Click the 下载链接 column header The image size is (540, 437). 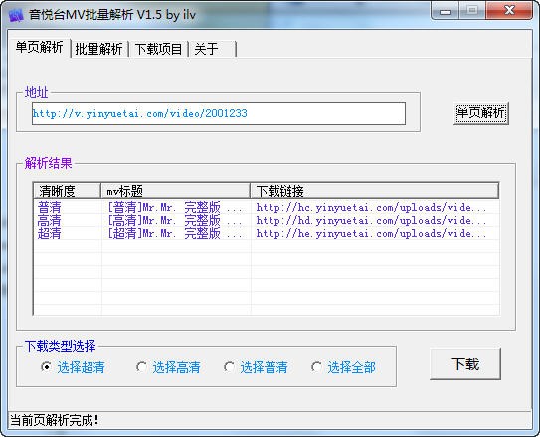[x=374, y=190]
